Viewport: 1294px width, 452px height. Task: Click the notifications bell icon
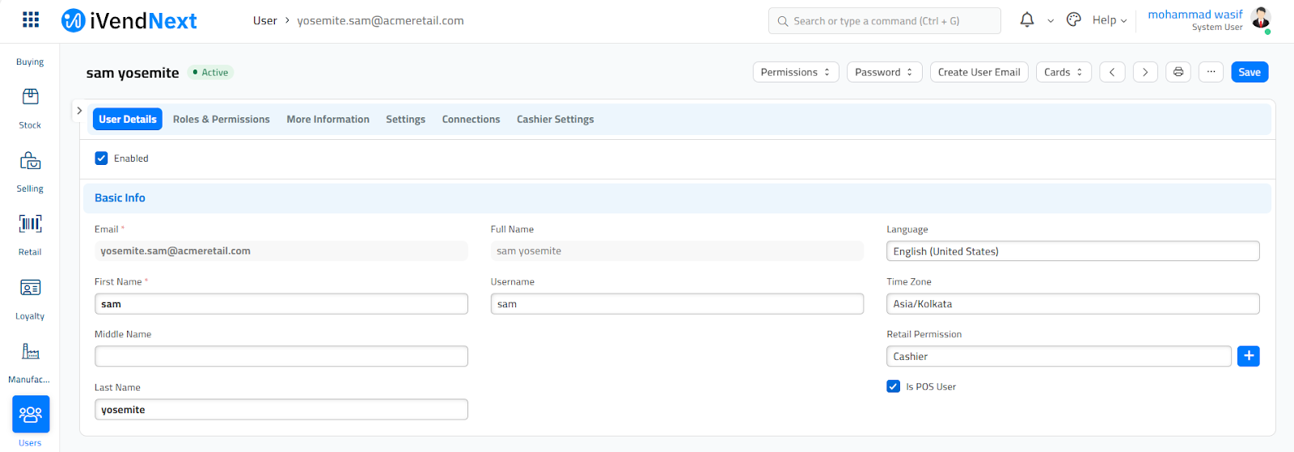click(x=1026, y=20)
